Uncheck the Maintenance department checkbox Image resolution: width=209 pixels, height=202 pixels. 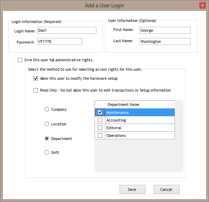[x=100, y=112]
